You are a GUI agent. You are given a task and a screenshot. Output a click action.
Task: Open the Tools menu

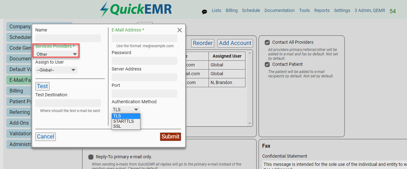[304, 10]
